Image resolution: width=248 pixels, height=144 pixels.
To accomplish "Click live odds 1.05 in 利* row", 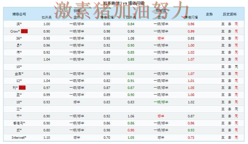I will point(191,88).
